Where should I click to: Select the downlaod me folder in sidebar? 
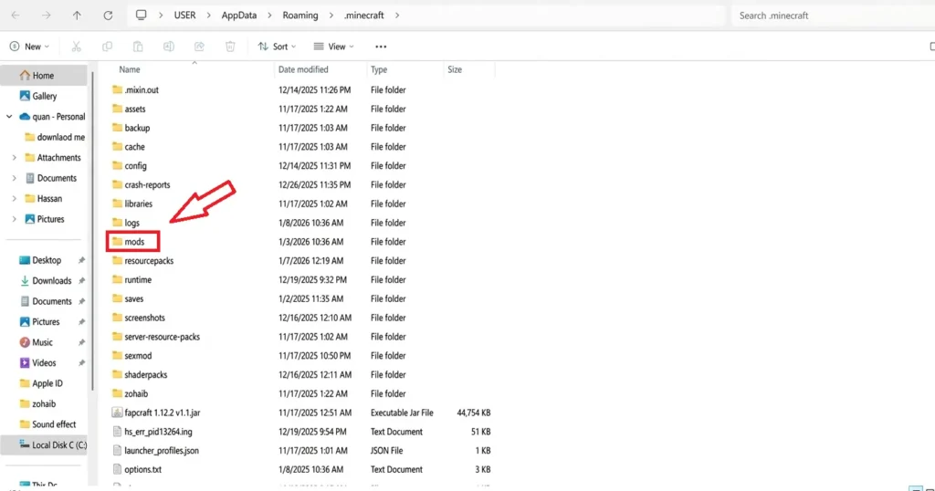pyautogui.click(x=54, y=137)
